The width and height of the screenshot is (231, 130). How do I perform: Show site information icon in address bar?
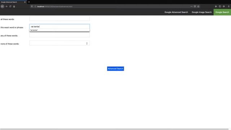coord(35,6)
